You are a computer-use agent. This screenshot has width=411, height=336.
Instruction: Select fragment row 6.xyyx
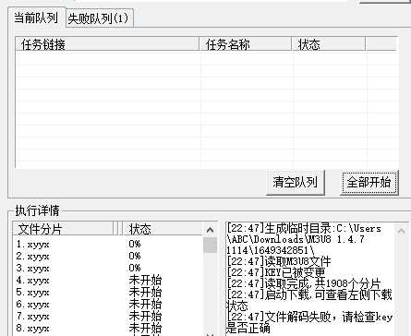coord(108,304)
